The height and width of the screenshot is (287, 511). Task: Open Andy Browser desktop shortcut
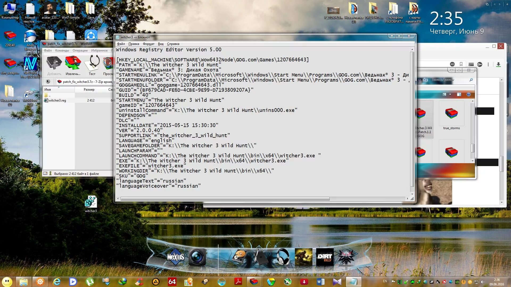coord(30,40)
